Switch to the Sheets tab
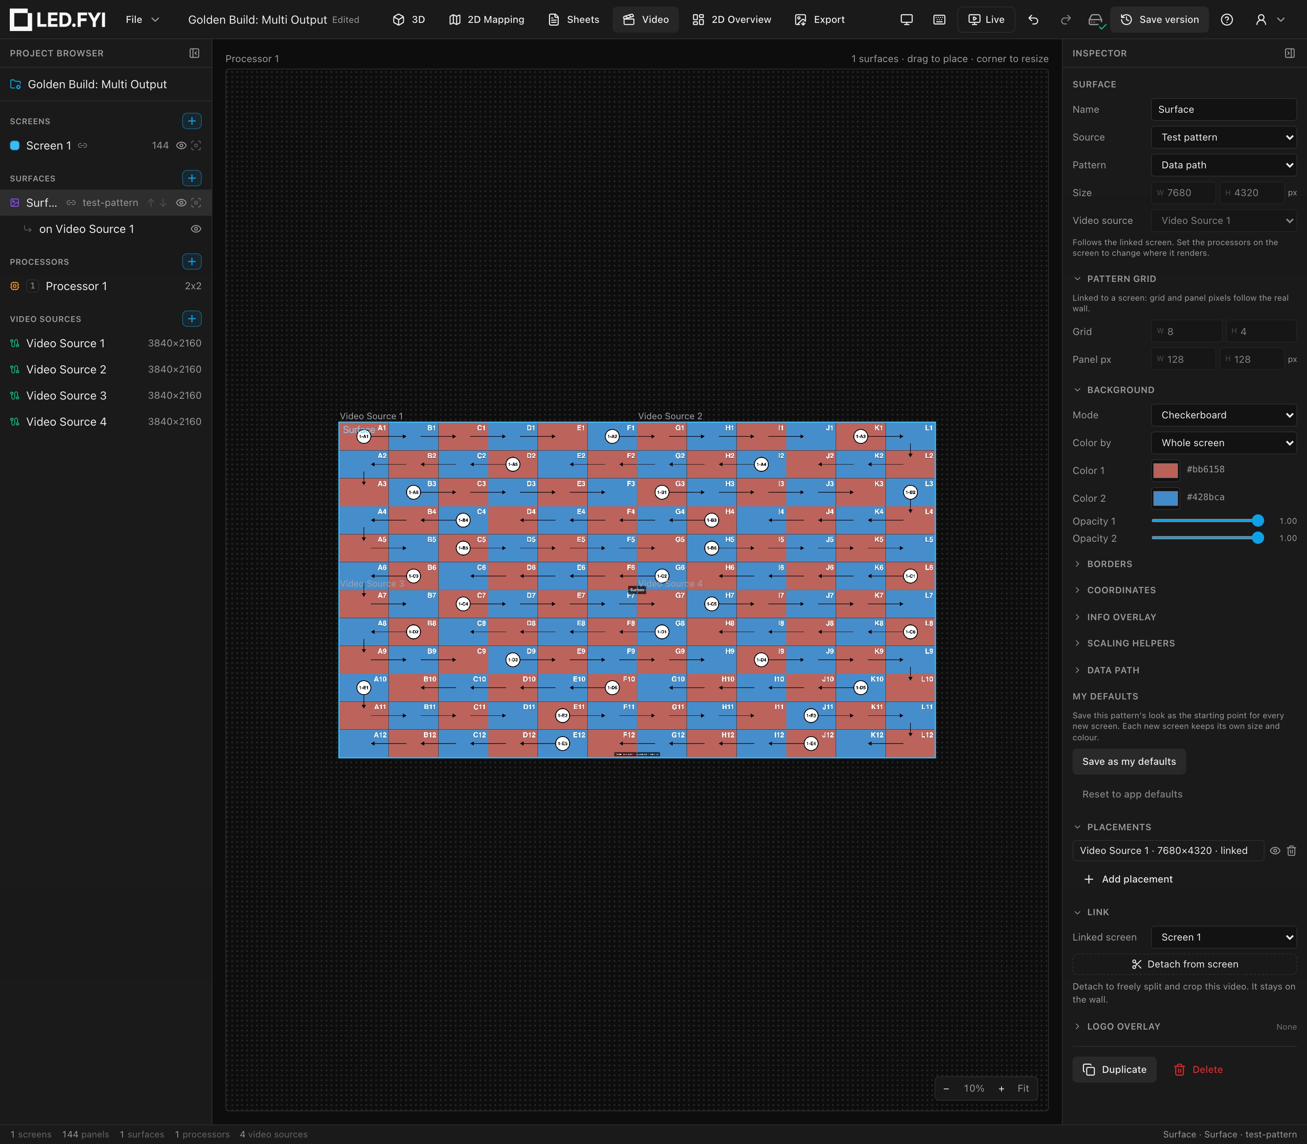 [x=574, y=20]
